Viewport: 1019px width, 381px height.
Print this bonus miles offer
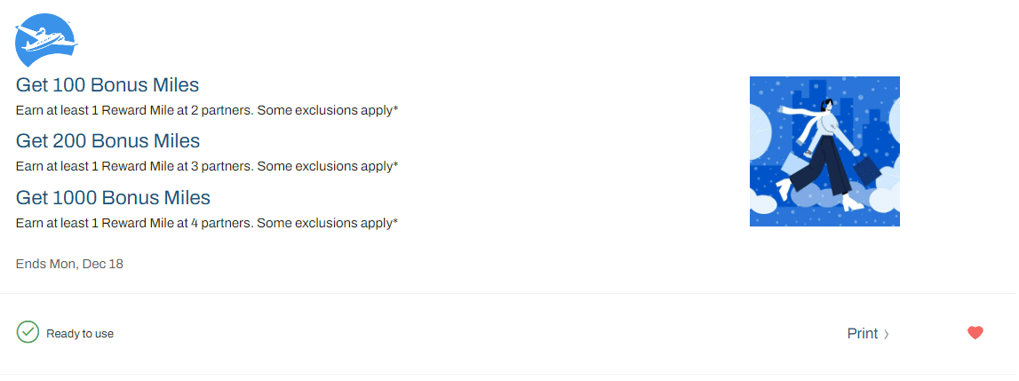862,334
